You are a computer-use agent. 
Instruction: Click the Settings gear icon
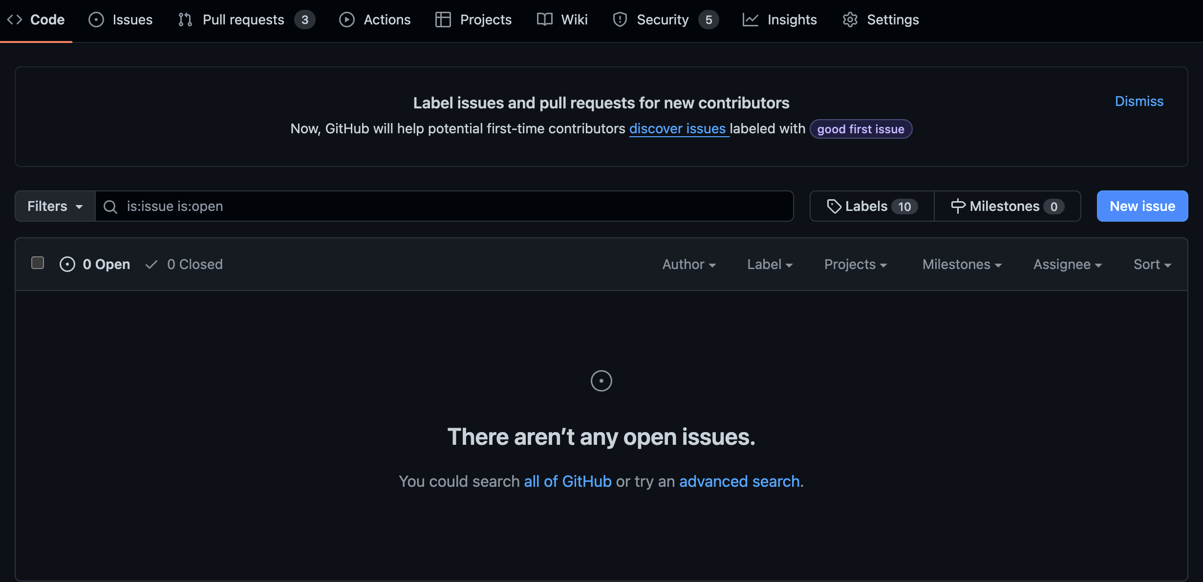pyautogui.click(x=850, y=20)
